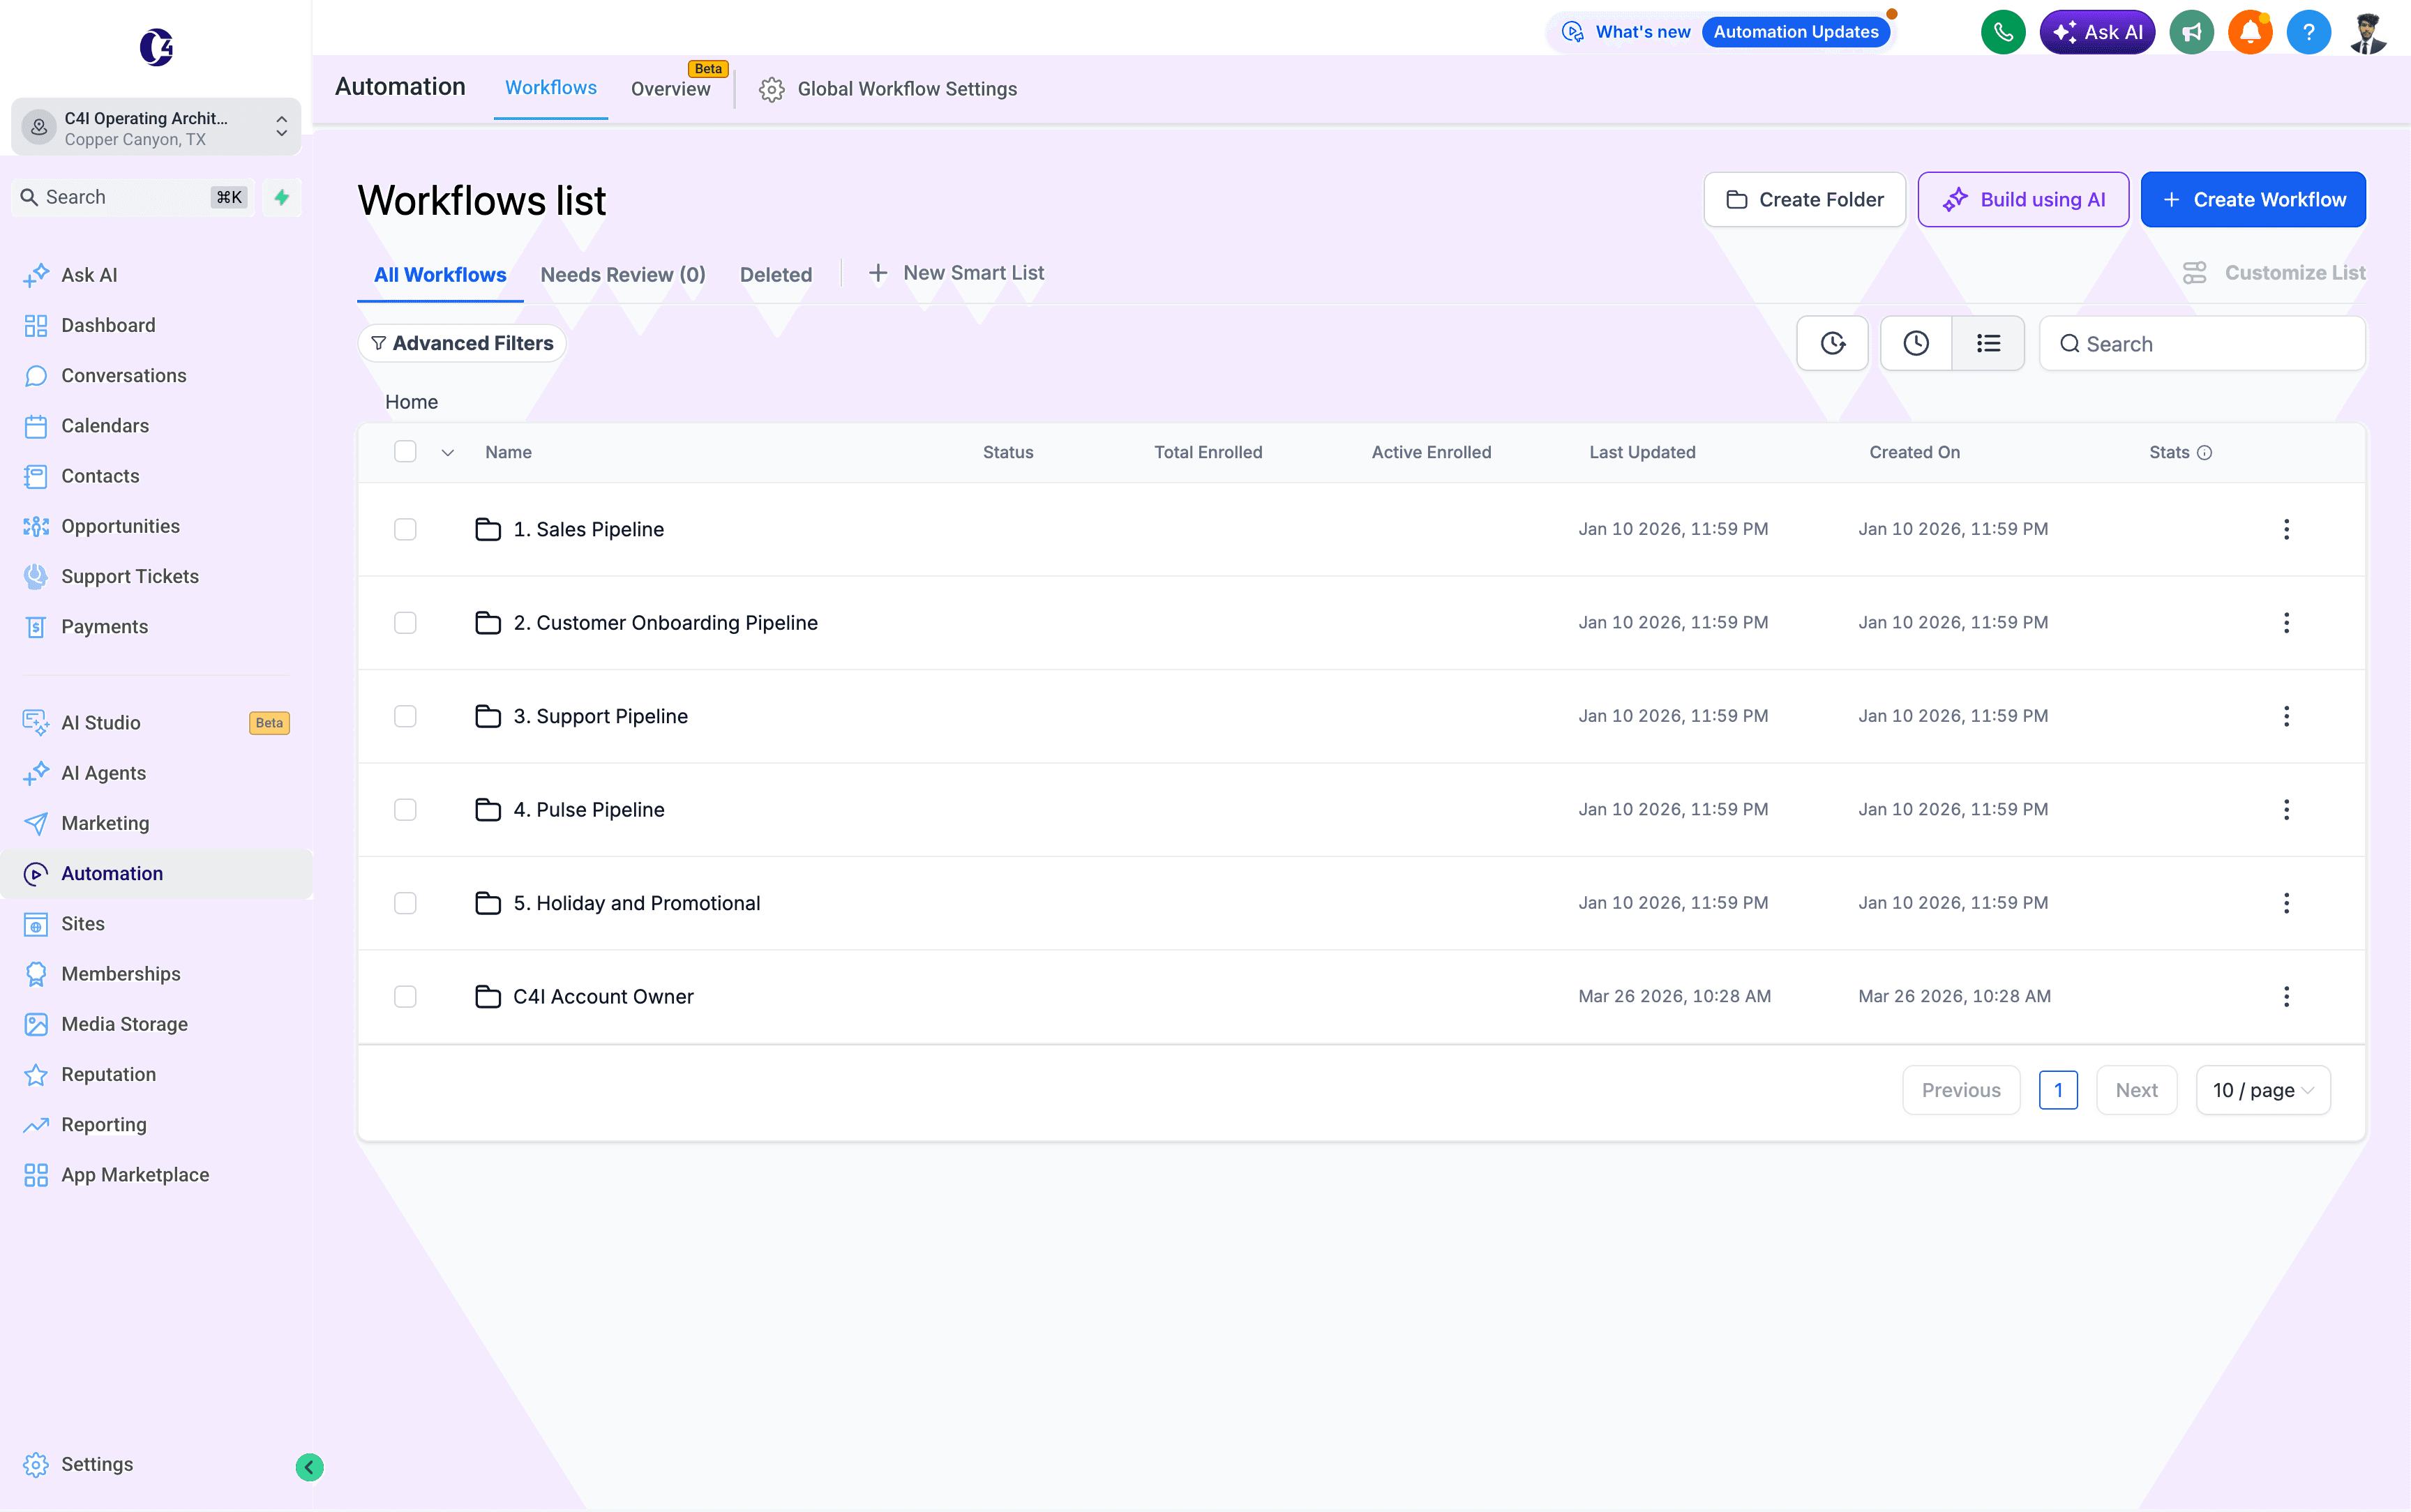
Task: Sort by the Name column header
Action: click(508, 452)
